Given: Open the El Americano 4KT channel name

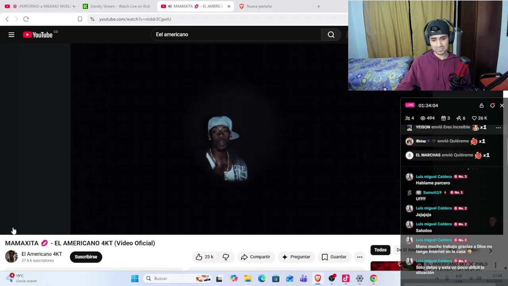Looking at the screenshot, I should click(x=42, y=254).
